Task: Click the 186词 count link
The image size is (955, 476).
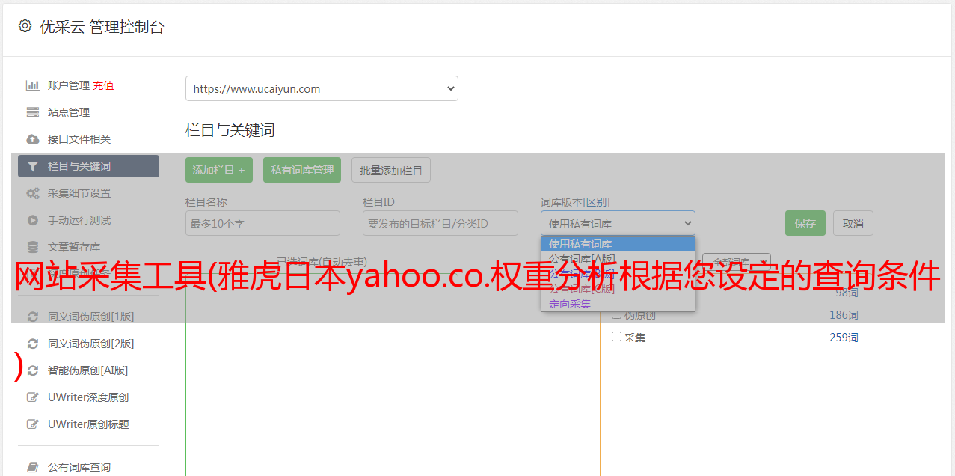Action: (844, 315)
